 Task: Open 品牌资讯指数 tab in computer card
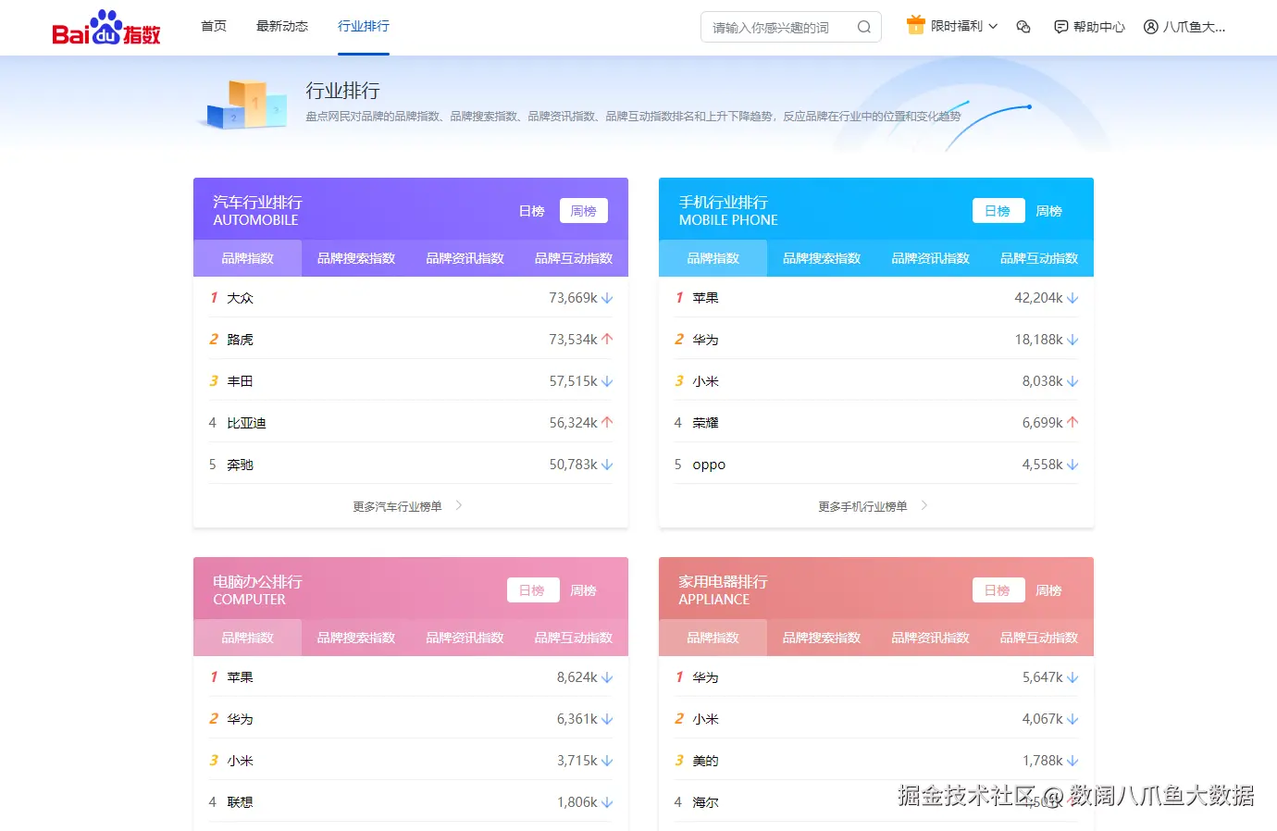pos(465,638)
